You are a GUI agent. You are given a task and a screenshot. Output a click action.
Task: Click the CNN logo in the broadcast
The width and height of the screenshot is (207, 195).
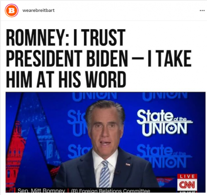point(187,185)
